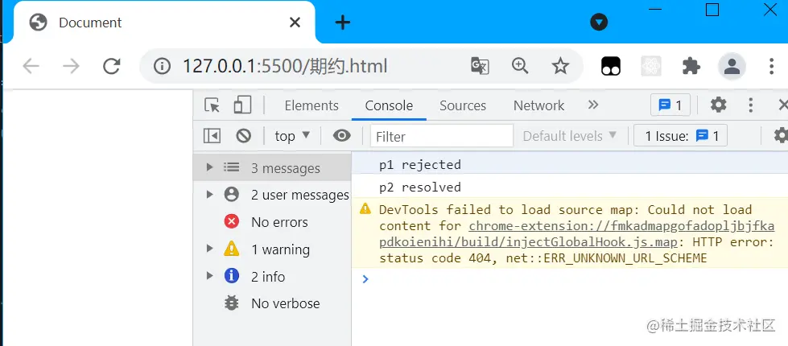This screenshot has width=788, height=346.
Task: Reload the page
Action: [111, 66]
